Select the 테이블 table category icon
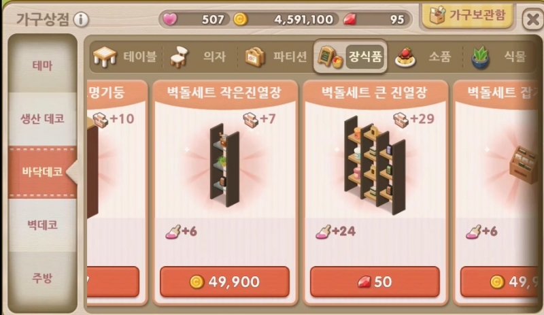Screen dimensions: 544x315 pos(105,56)
